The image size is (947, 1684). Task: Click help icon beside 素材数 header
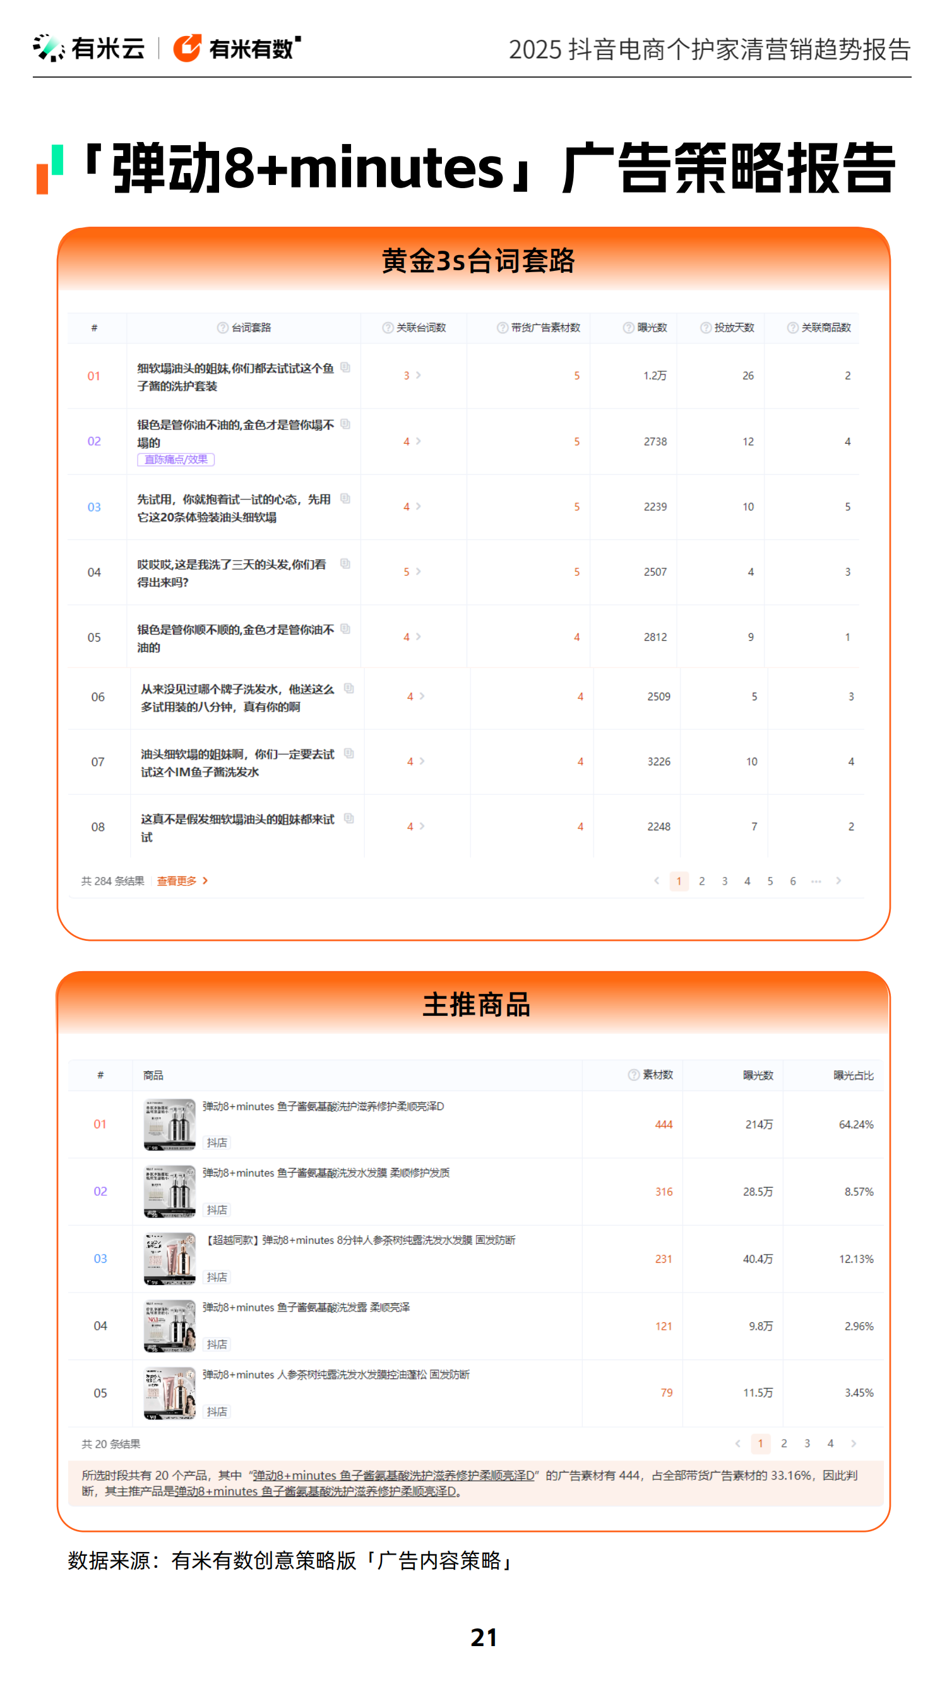(x=633, y=1075)
